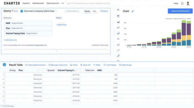Screen dimensions: 194x108
Task: Click the Limit Rows action
Action: pyautogui.click(x=110, y=65)
